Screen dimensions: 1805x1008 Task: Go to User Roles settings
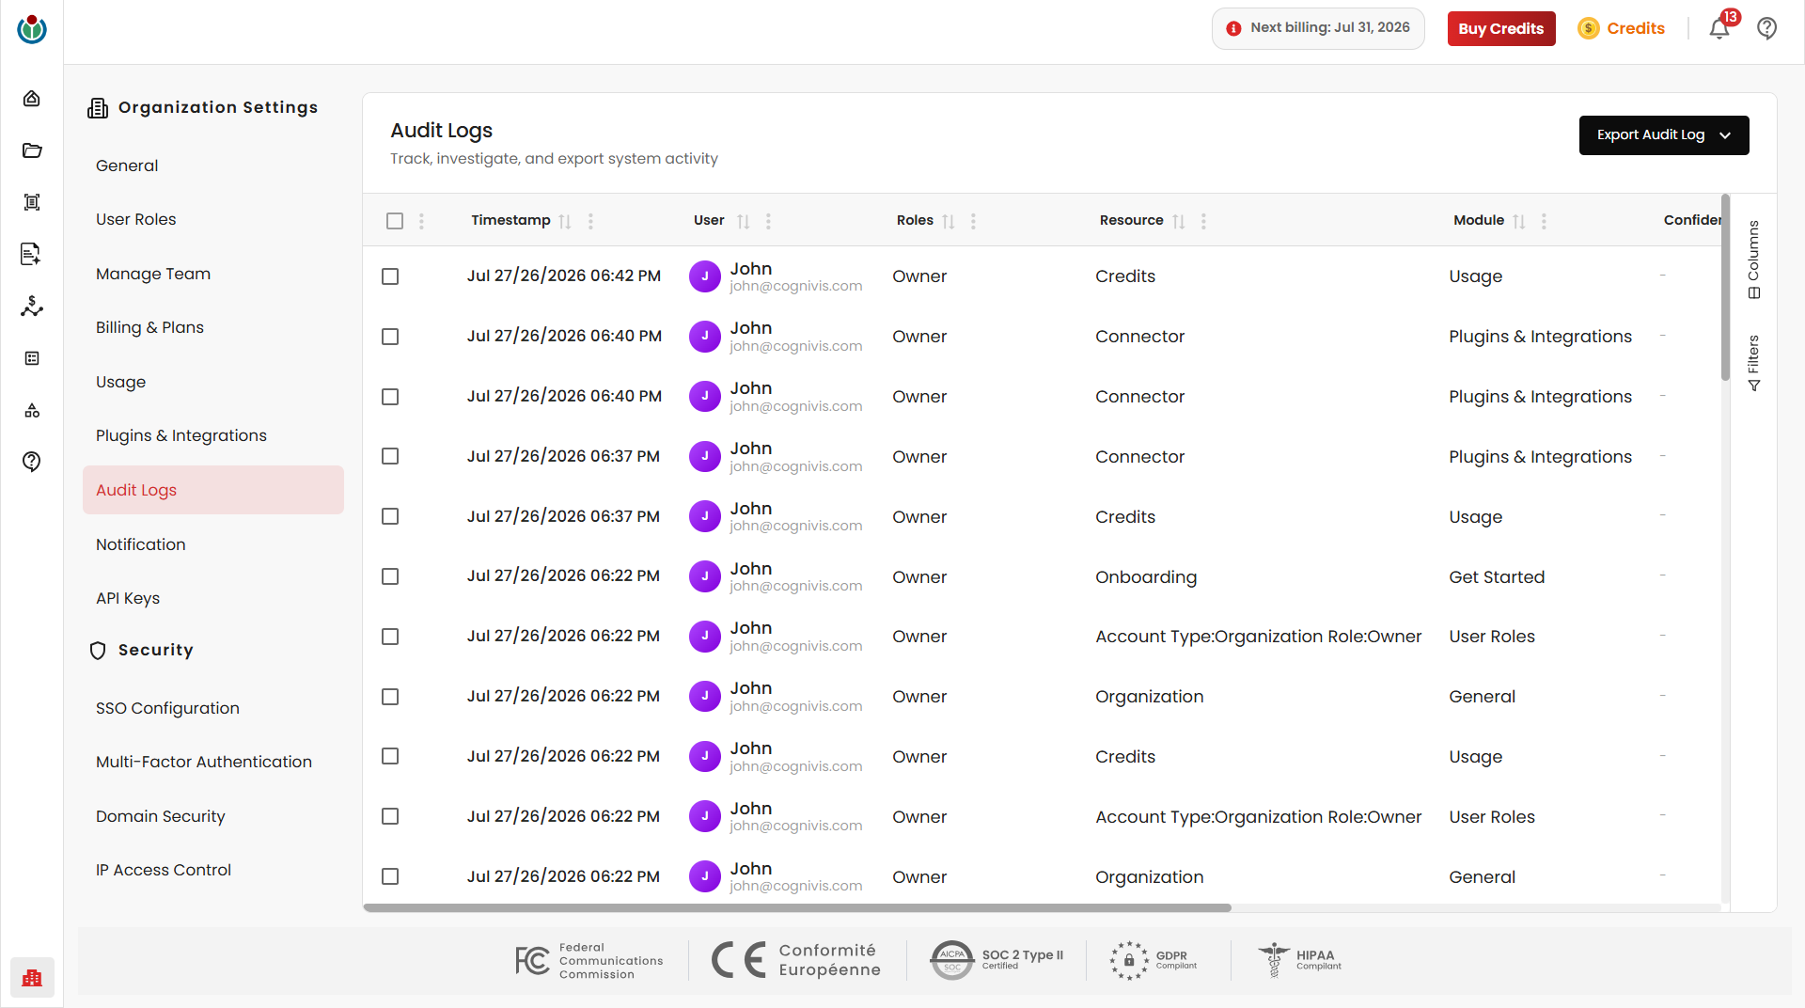136,219
